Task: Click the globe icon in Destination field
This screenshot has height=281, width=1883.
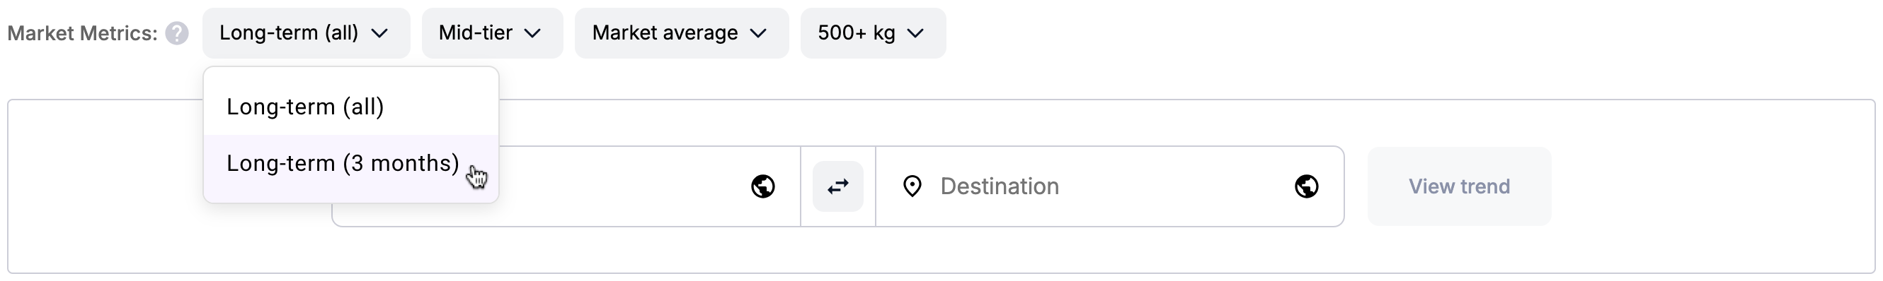Action: (x=1306, y=186)
